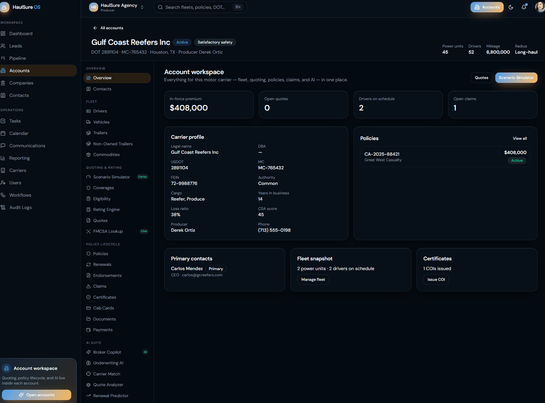The image size is (545, 403).
Task: Open Reporting chart icon
Action: 3,158
